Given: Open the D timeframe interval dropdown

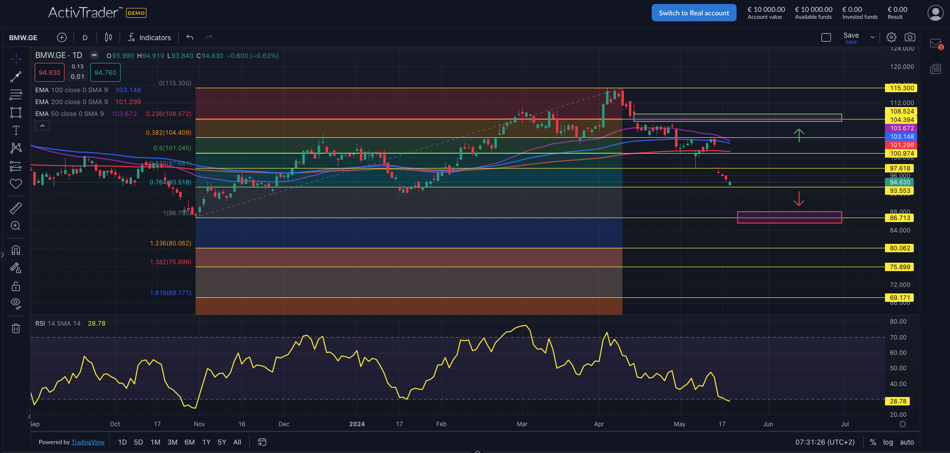Looking at the screenshot, I should coord(85,38).
